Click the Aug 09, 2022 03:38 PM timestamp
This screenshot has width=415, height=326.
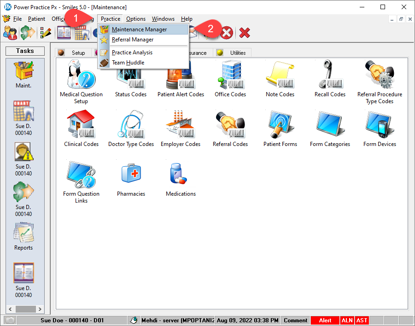(247, 320)
